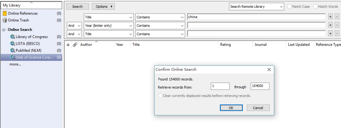Enable the Match Words checkbox
Image resolution: width=341 pixels, height=128 pixels.
[x=315, y=6]
